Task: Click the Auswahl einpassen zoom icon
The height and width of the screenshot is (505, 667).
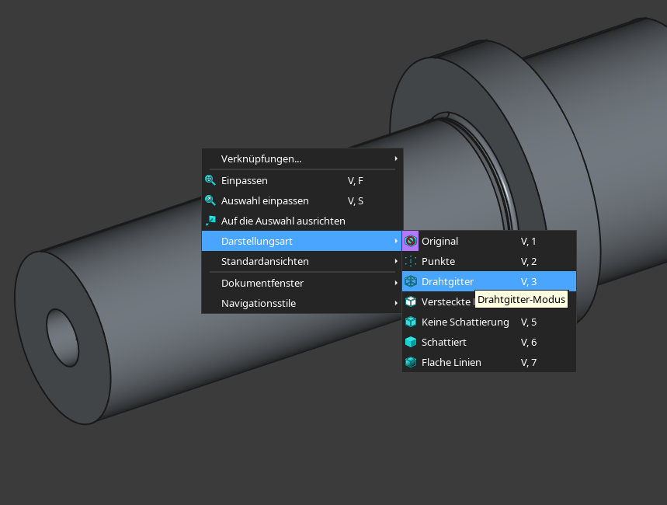Action: (x=210, y=200)
